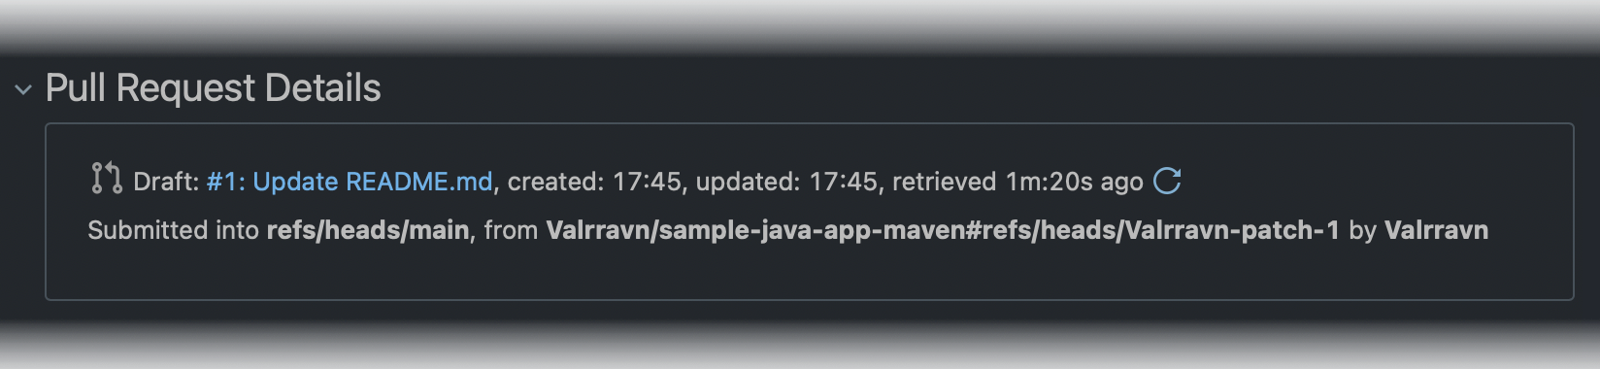Click the refs/heads/main target branch text

tap(368, 230)
